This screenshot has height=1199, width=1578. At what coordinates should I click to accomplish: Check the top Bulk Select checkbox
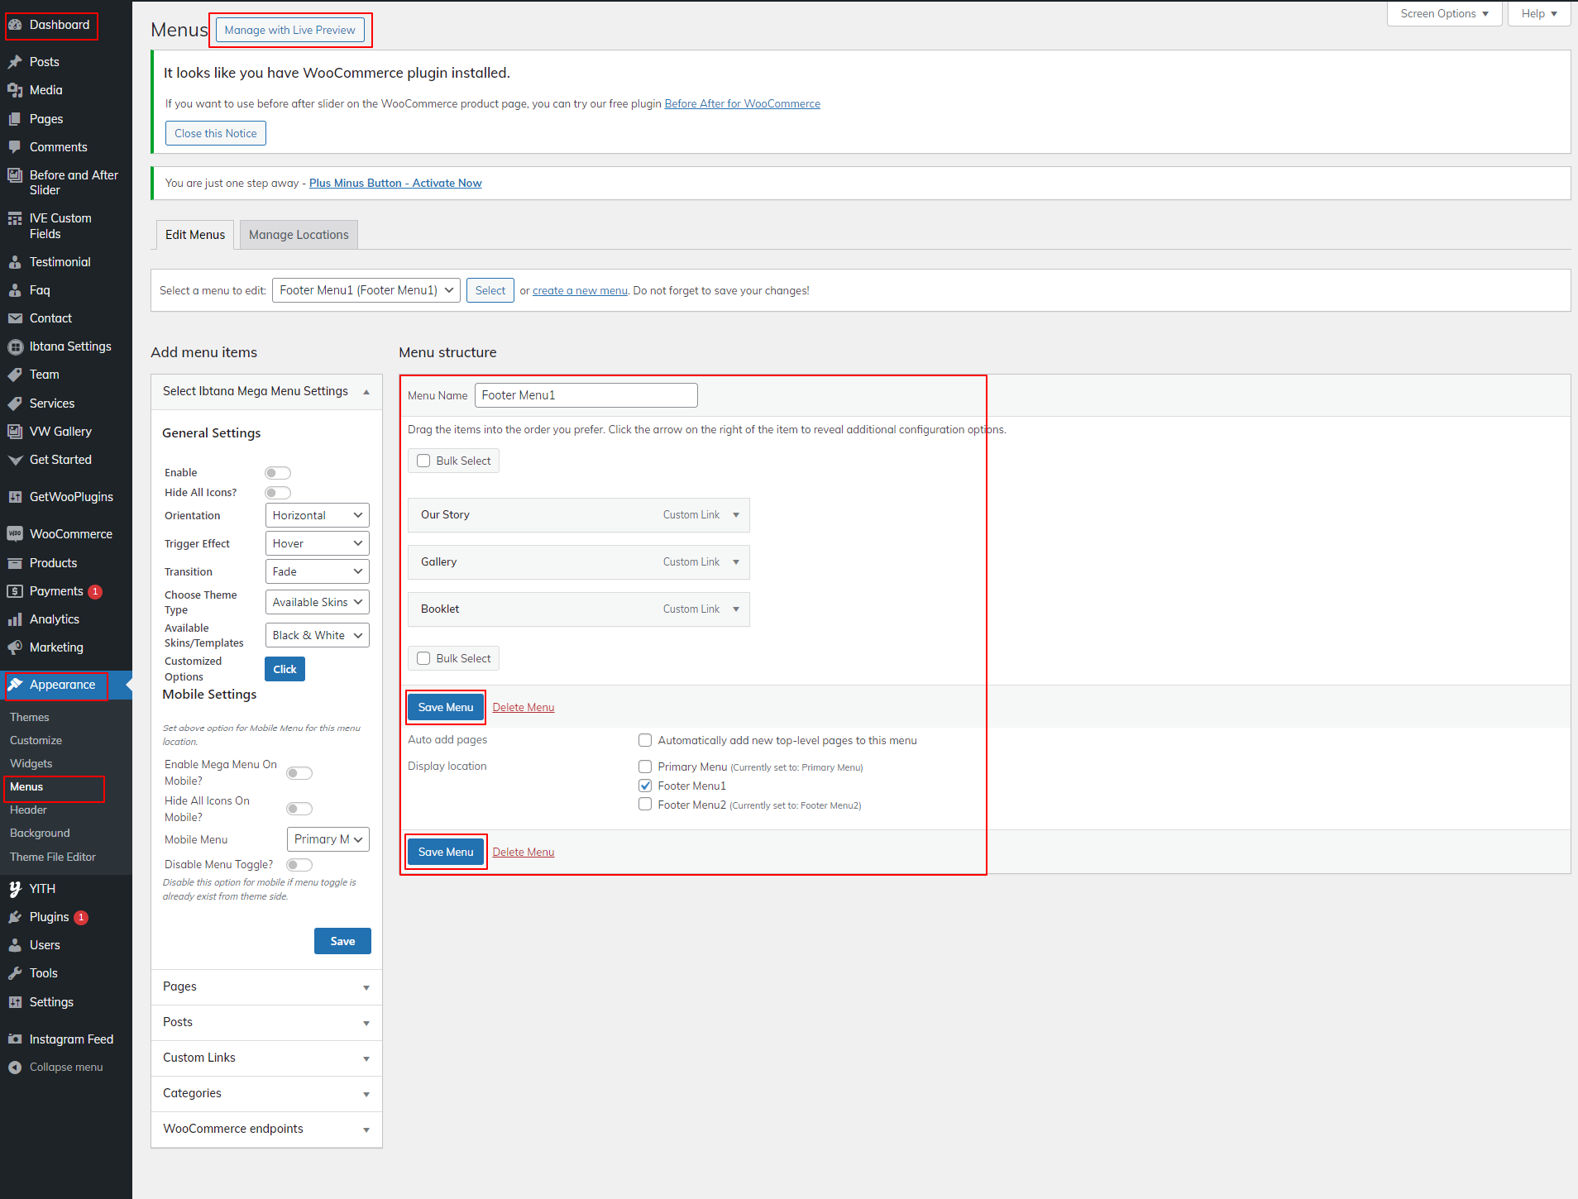coord(423,461)
